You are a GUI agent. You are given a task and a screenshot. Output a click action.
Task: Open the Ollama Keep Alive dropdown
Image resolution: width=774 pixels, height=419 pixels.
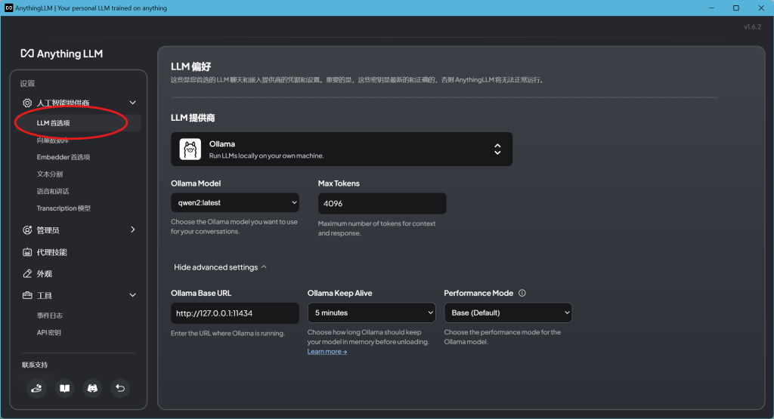pyautogui.click(x=372, y=313)
